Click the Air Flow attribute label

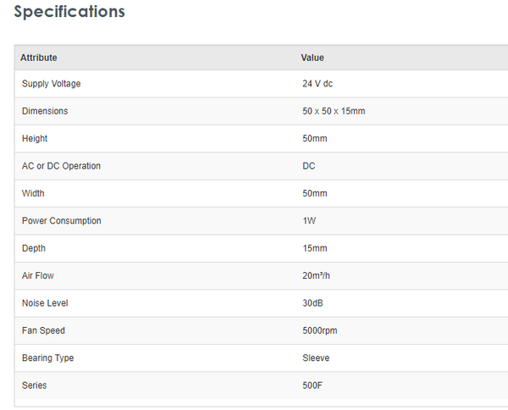38,276
